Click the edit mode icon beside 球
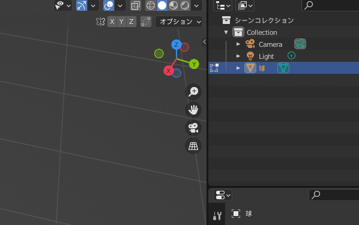Screen dimensions: 359x225 [x=214, y=68]
